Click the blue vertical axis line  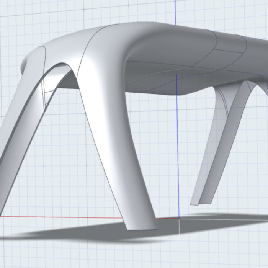(178, 145)
